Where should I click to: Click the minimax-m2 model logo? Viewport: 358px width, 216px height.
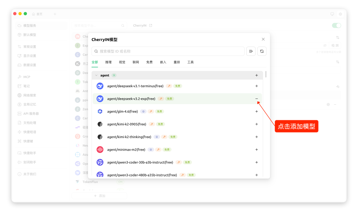pyautogui.click(x=100, y=150)
